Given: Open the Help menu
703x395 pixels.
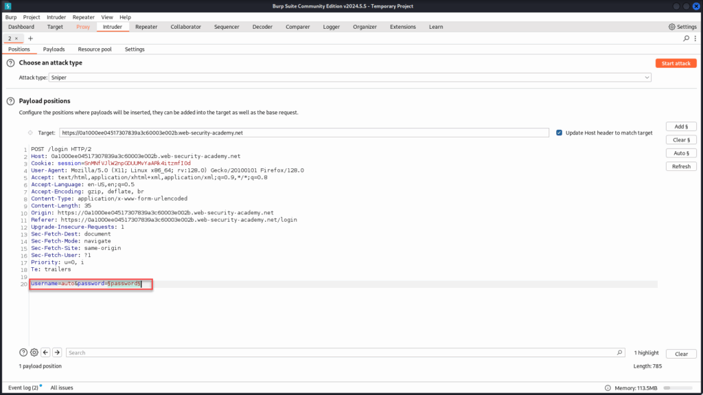Looking at the screenshot, I should tap(125, 17).
